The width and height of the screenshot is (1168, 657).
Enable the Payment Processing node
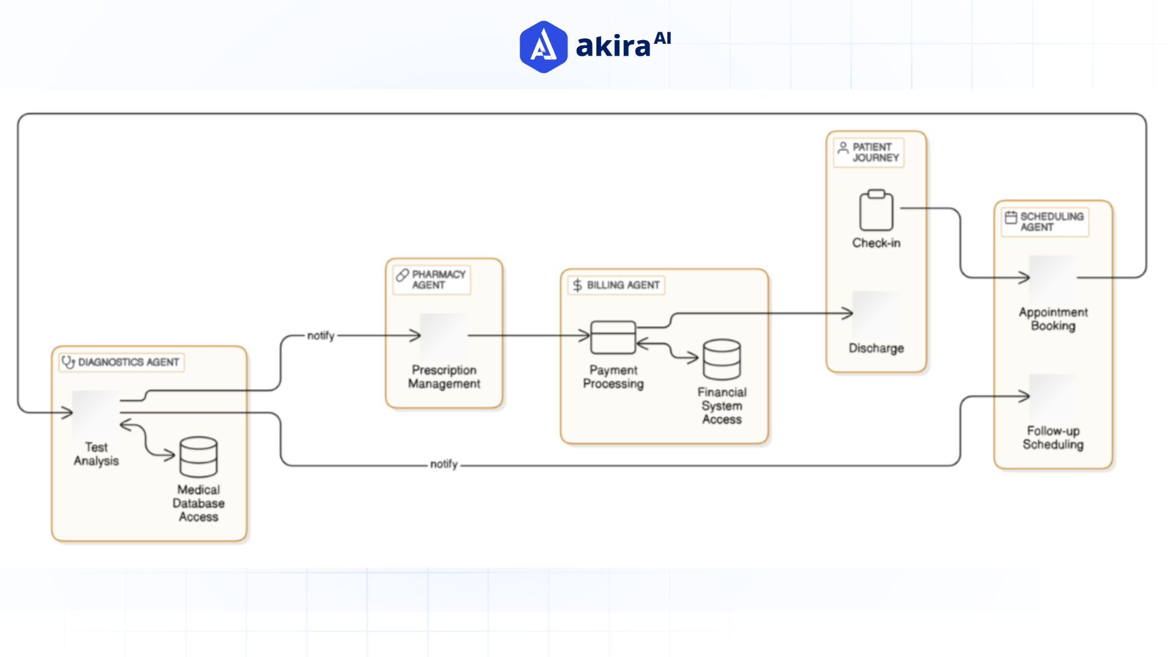614,338
